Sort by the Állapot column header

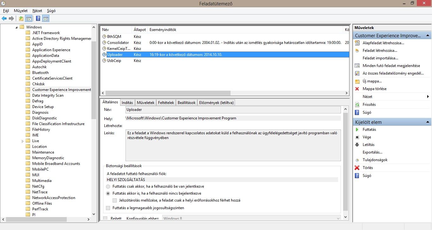point(140,29)
